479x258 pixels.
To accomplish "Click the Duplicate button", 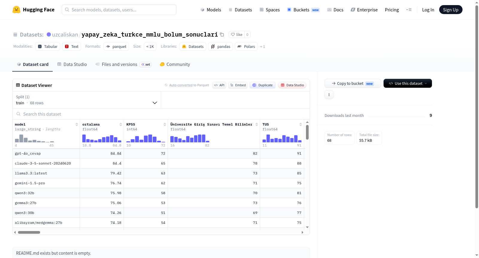I will click(262, 85).
